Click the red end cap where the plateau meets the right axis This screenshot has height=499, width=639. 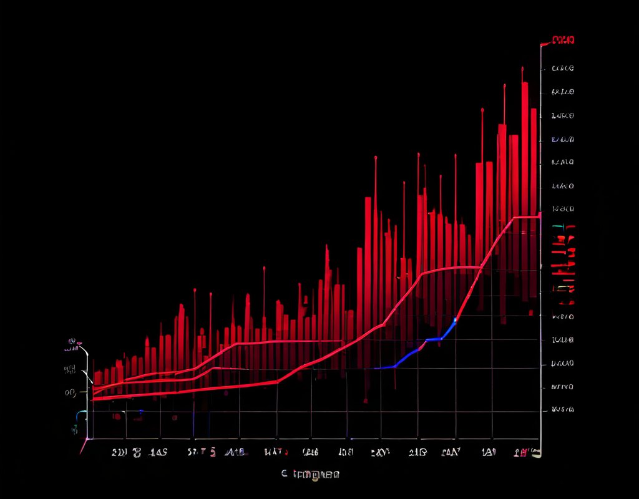coord(539,216)
